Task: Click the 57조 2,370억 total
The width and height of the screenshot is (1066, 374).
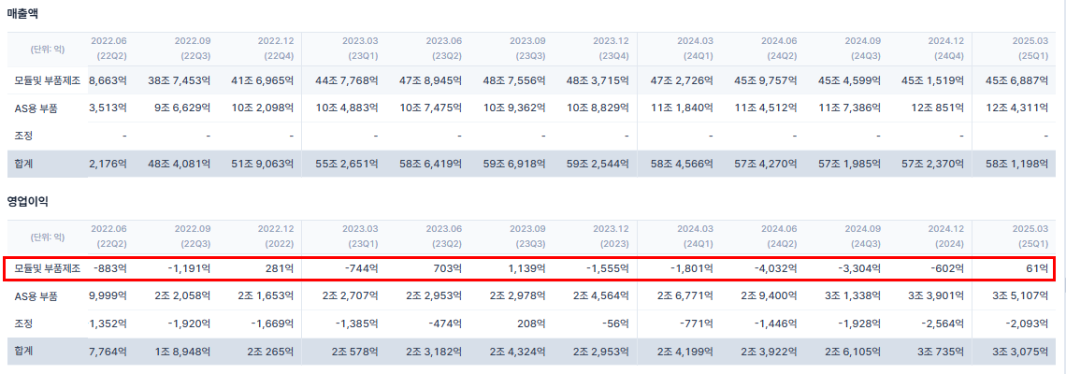Action: click(934, 164)
